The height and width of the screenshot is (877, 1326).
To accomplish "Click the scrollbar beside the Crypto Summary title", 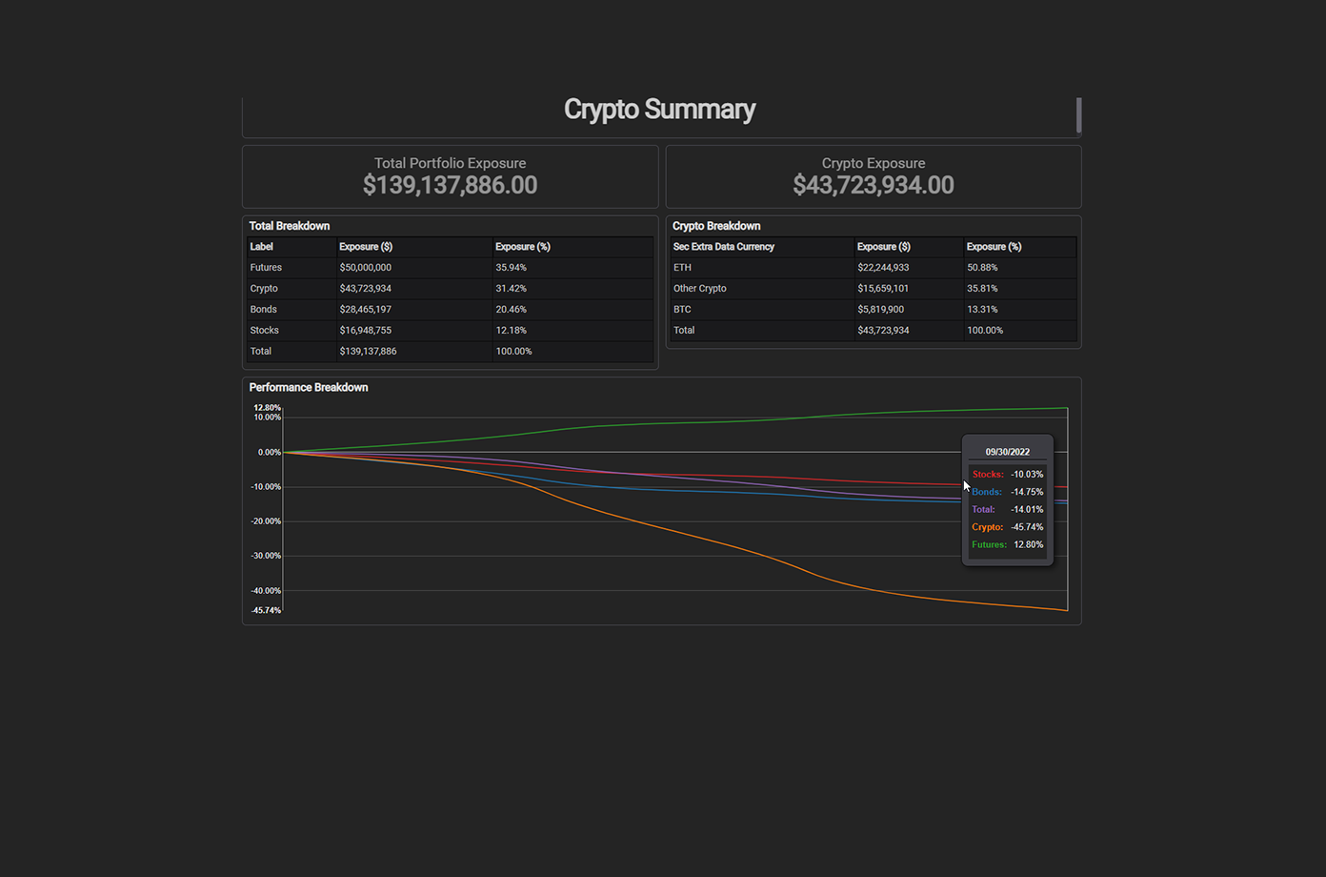I will tap(1077, 115).
